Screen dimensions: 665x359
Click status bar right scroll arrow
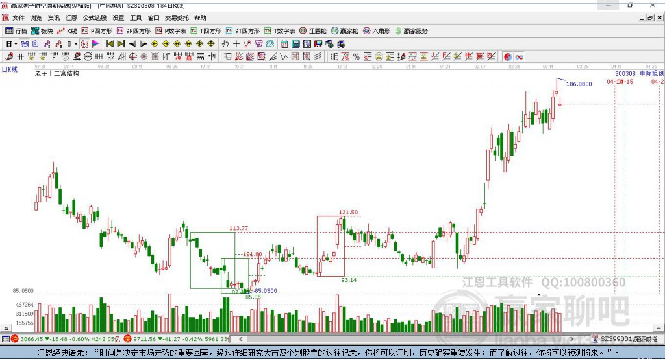coord(571,339)
